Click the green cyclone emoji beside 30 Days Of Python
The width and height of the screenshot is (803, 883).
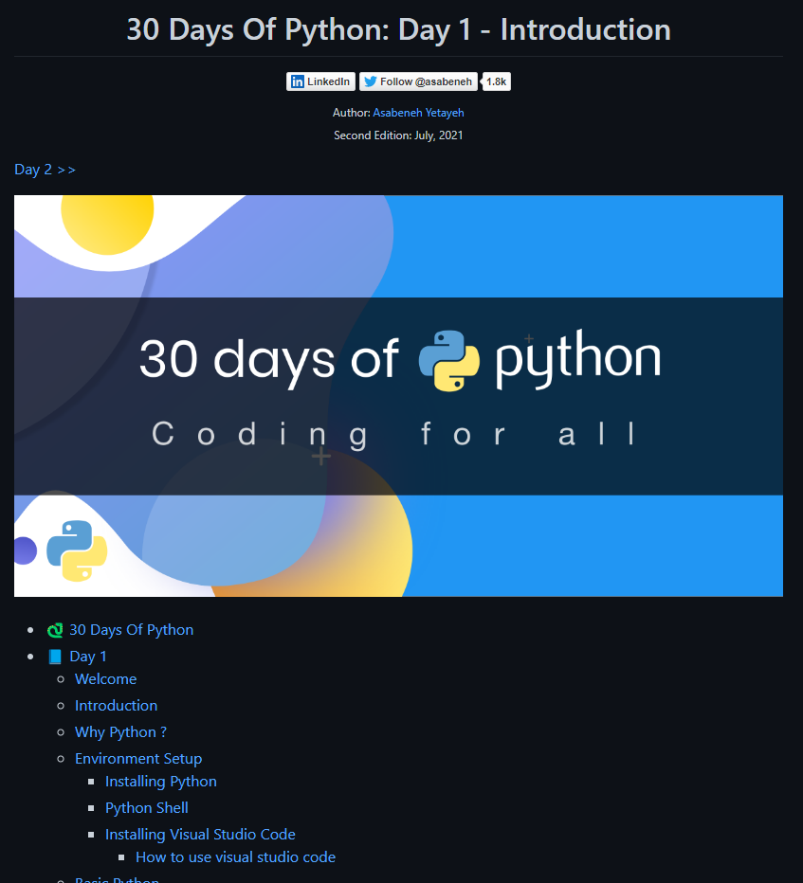click(x=55, y=629)
